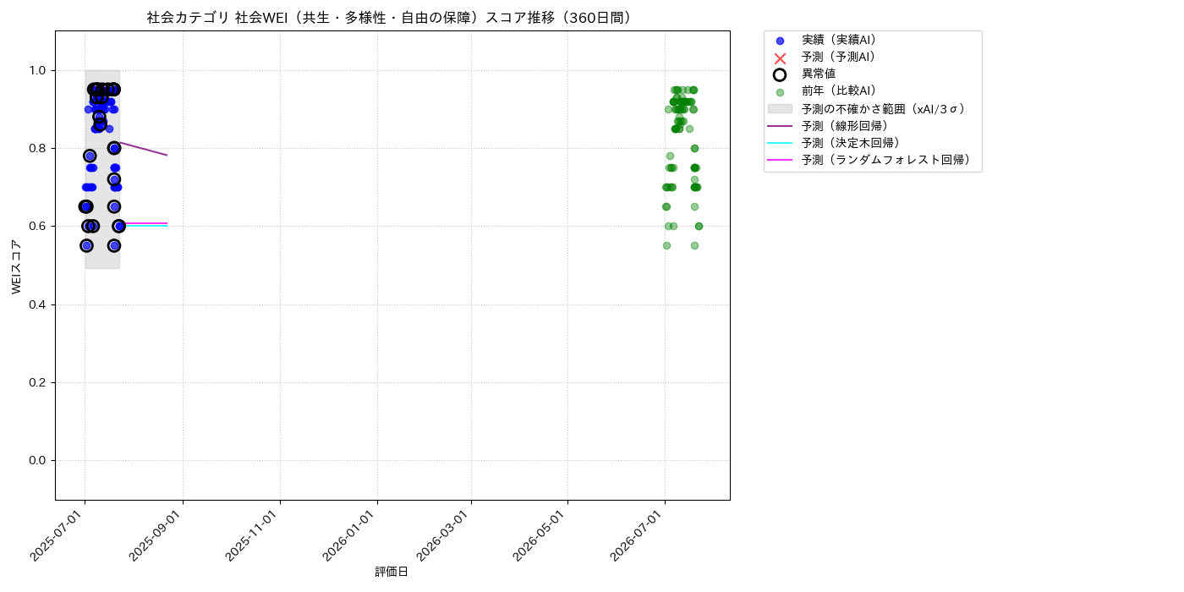Click the x-axis tick label 2026-05-01
The width and height of the screenshot is (1184, 592).
(x=542, y=536)
